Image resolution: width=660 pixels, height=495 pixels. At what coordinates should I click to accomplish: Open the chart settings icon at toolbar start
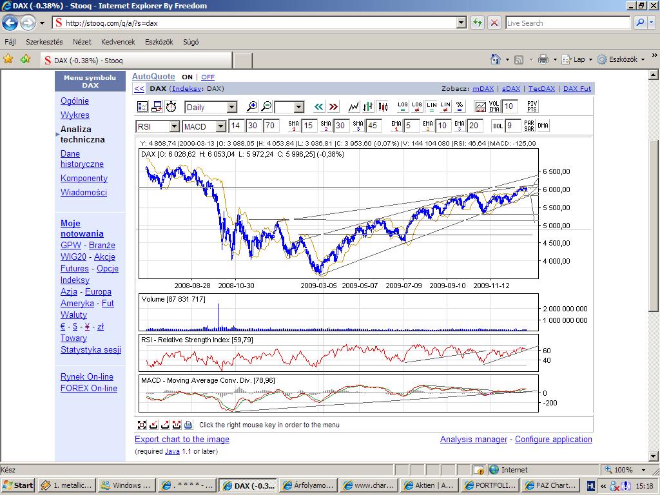pos(142,107)
